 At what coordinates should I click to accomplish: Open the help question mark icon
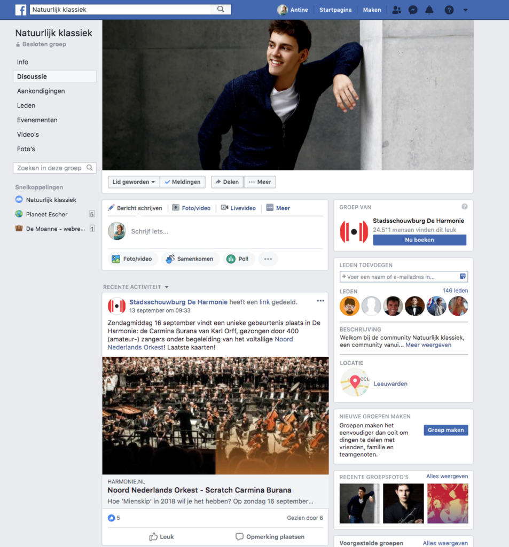click(449, 10)
